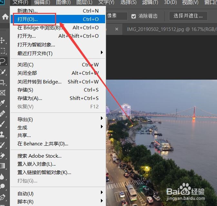Choose Open as Smart Object entry

coord(58,45)
